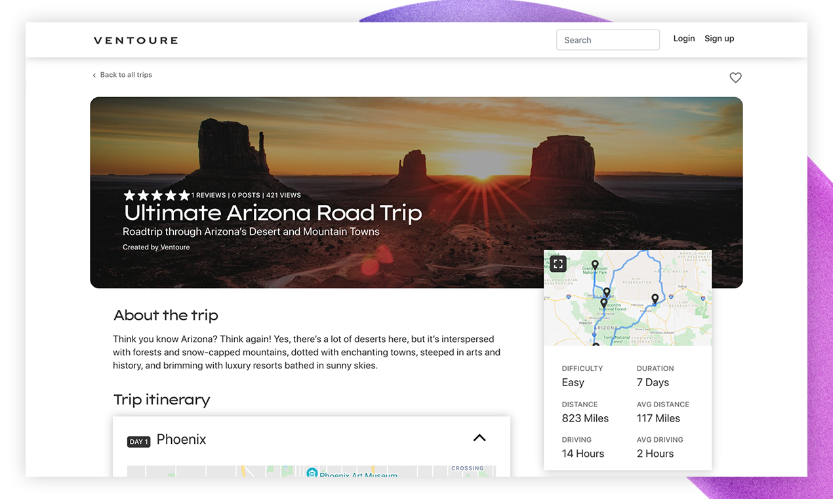The image size is (833, 499).
Task: Click the 'Easy' difficulty value
Action: pos(573,383)
